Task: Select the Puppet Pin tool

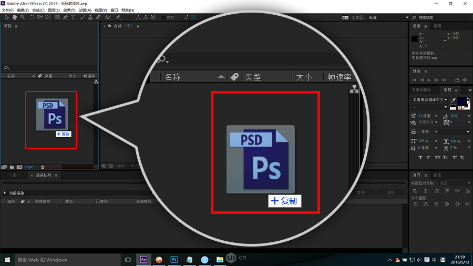Action: click(118, 17)
